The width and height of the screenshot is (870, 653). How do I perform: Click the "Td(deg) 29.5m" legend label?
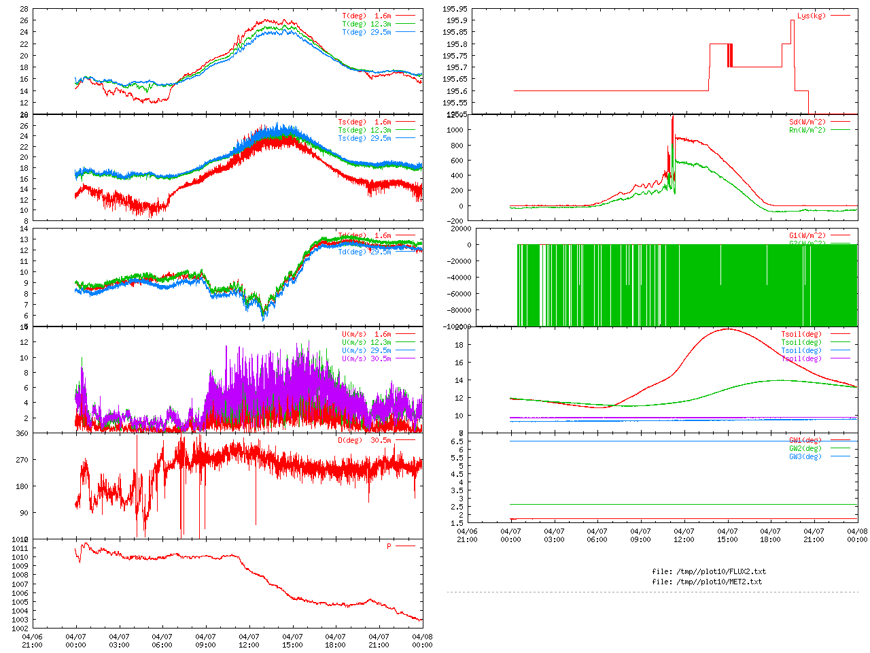click(364, 252)
